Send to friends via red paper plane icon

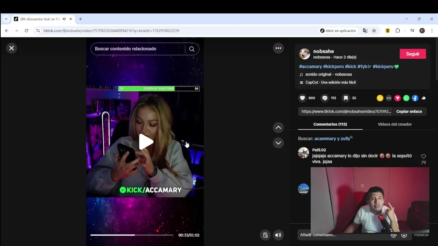pyautogui.click(x=398, y=98)
